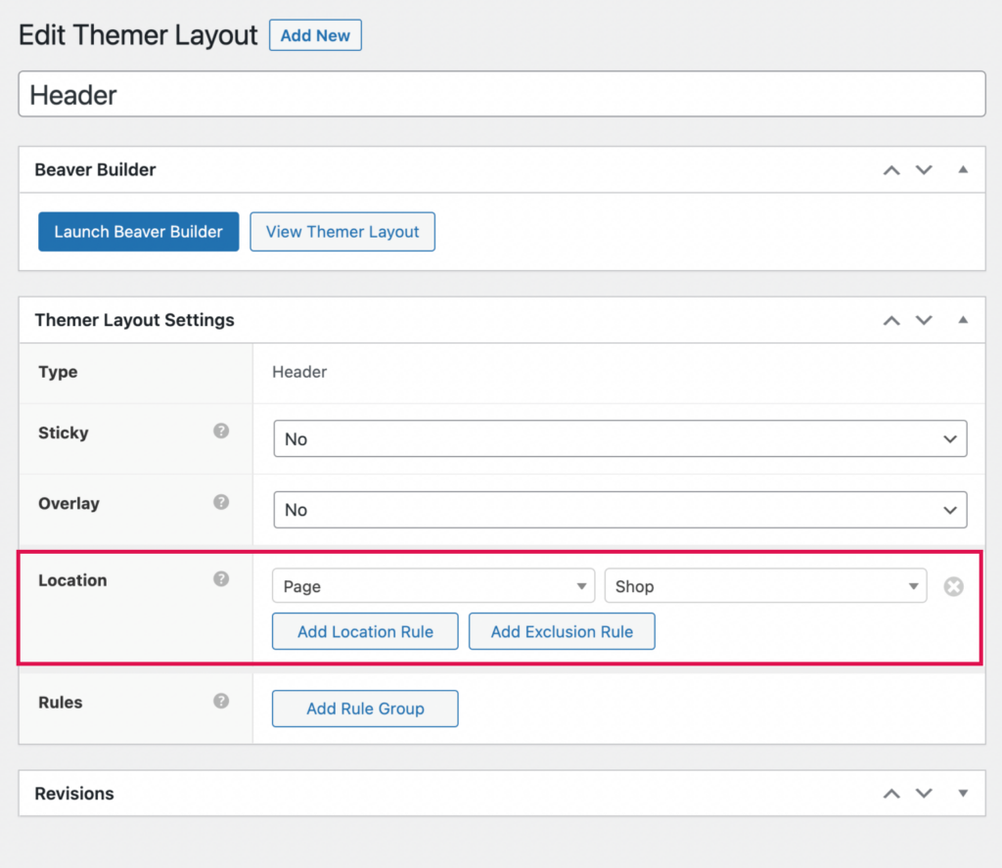Screen dimensions: 1002x868
Task: Open the Page location type dropdown
Action: click(x=433, y=586)
